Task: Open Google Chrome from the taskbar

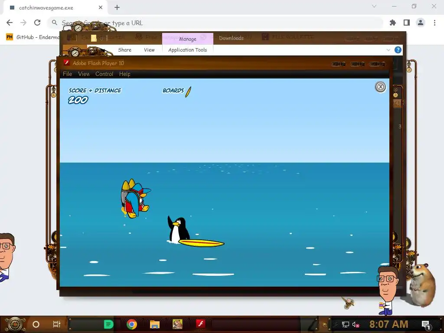Action: [x=132, y=324]
